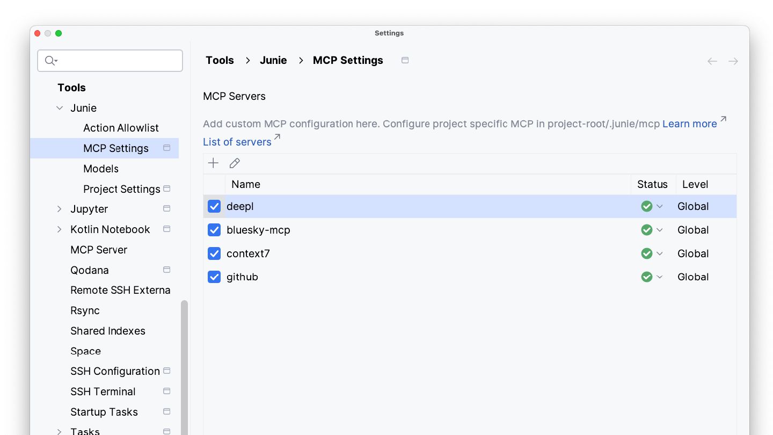Select the bluesky-mcp server name
773x435 pixels.
(x=258, y=230)
